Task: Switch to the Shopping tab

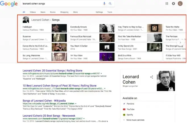Action: (64, 12)
